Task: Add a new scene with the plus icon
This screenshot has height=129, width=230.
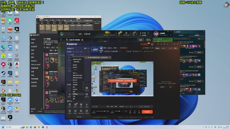Action: coord(88,52)
